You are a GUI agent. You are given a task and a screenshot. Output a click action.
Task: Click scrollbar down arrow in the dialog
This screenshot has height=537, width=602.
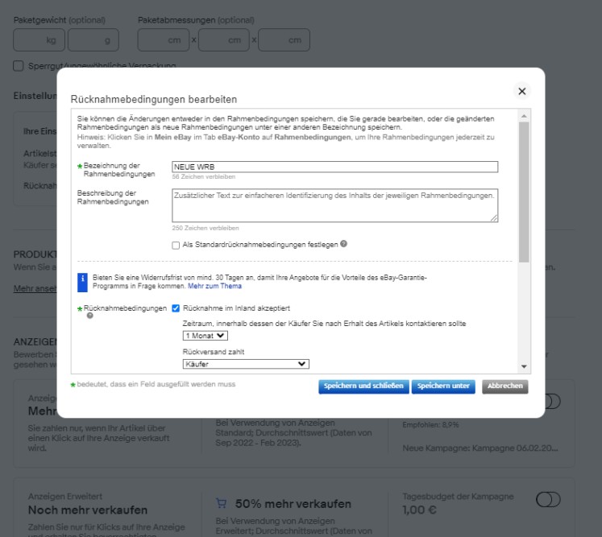[x=524, y=366]
